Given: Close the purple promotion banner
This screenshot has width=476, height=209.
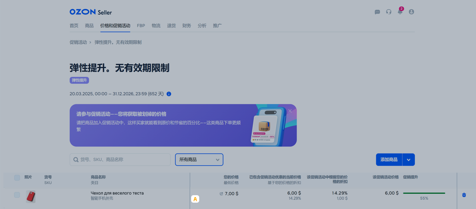Looking at the screenshot, I should [290, 111].
